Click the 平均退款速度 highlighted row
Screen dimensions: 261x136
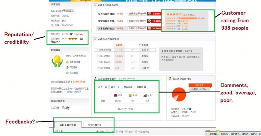click(x=125, y=50)
